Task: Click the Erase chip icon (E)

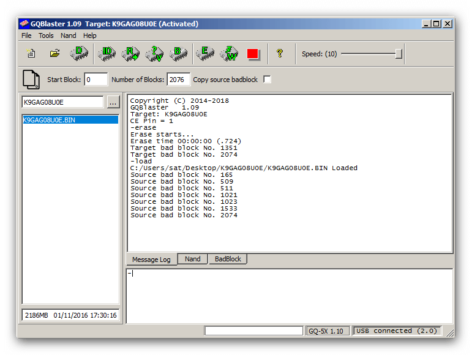Action: 205,54
